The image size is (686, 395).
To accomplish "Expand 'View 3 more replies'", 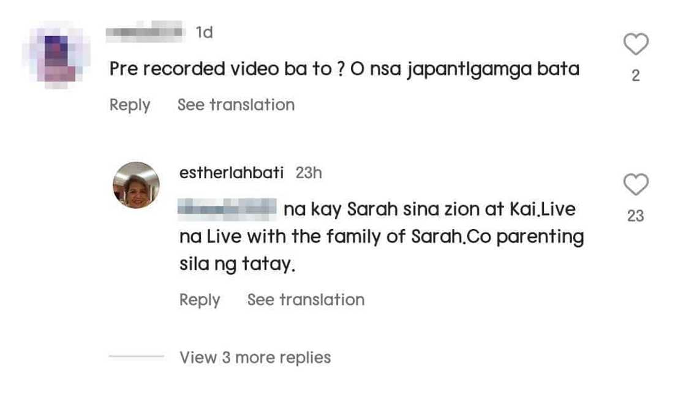I will (x=255, y=357).
